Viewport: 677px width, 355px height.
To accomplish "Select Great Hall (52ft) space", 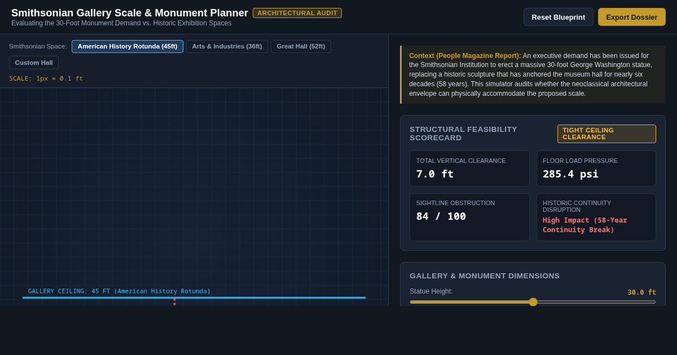I will (301, 46).
